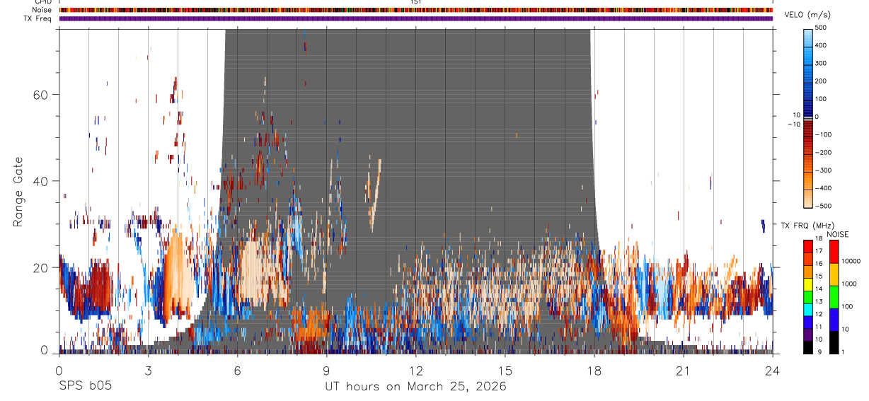Click the '3' hour tick on time axis

148,371
